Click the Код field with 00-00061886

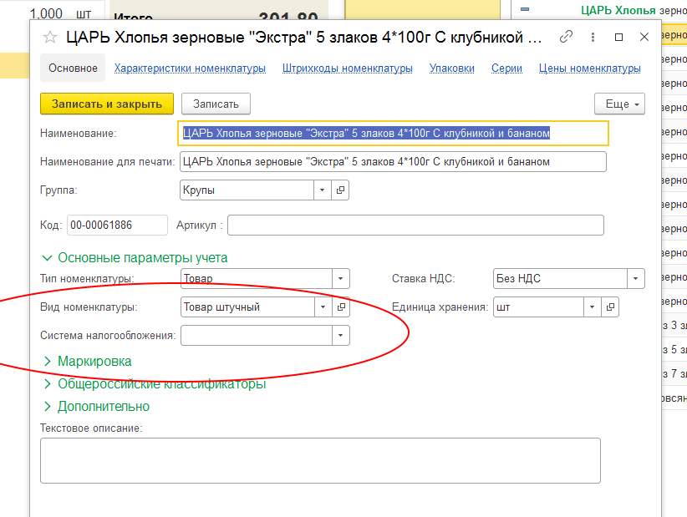(117, 225)
